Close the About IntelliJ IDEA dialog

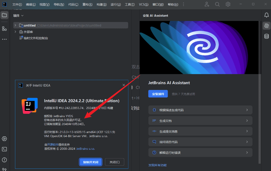[x=123, y=85]
